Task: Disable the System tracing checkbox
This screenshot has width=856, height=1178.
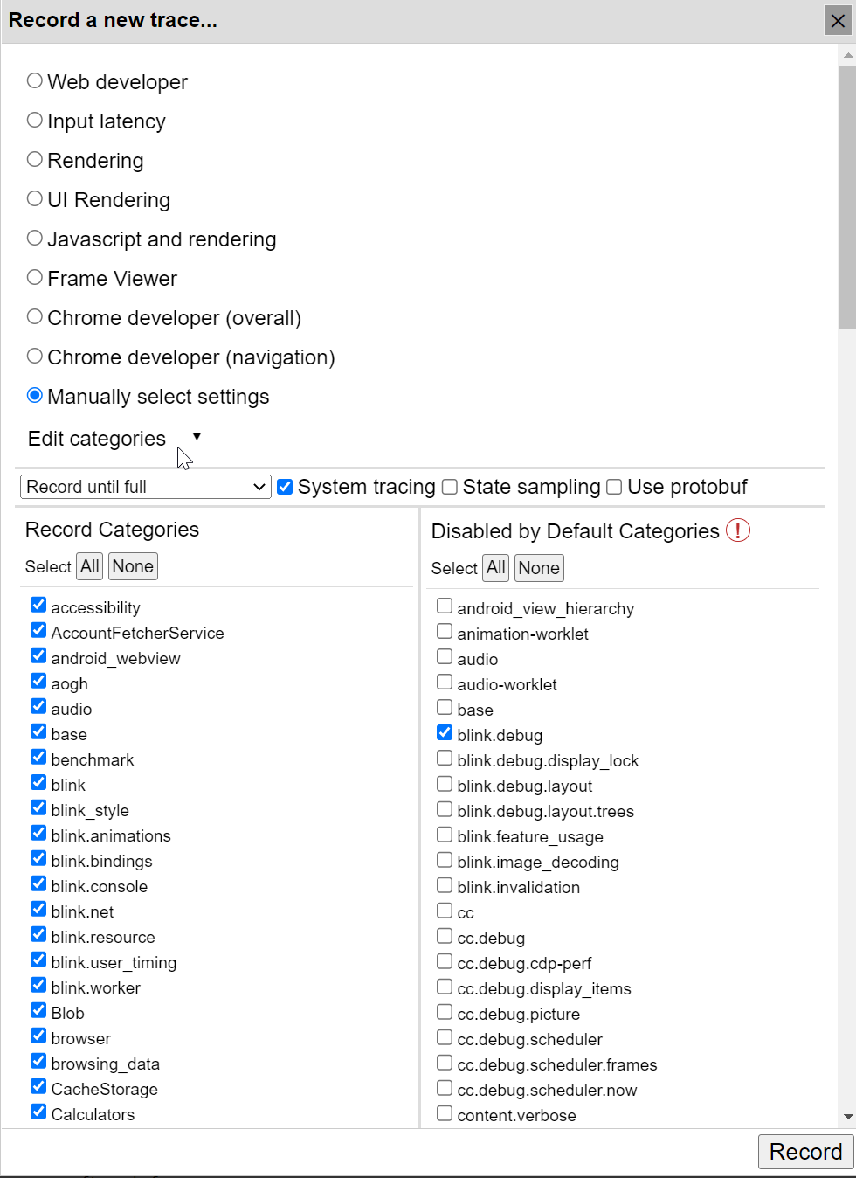Action: tap(285, 486)
